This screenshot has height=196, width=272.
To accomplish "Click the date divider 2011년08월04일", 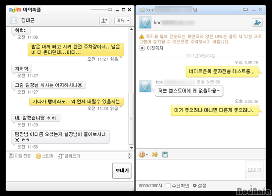I will click(x=200, y=56).
